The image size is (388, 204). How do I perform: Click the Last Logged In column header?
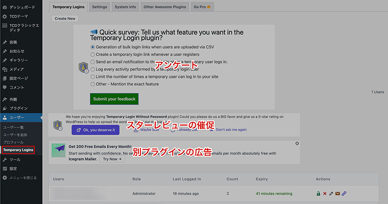(187, 179)
